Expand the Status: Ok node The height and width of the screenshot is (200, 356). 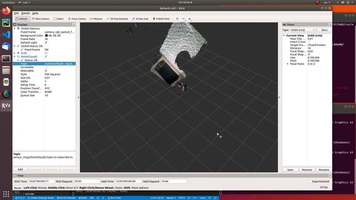[18, 60]
